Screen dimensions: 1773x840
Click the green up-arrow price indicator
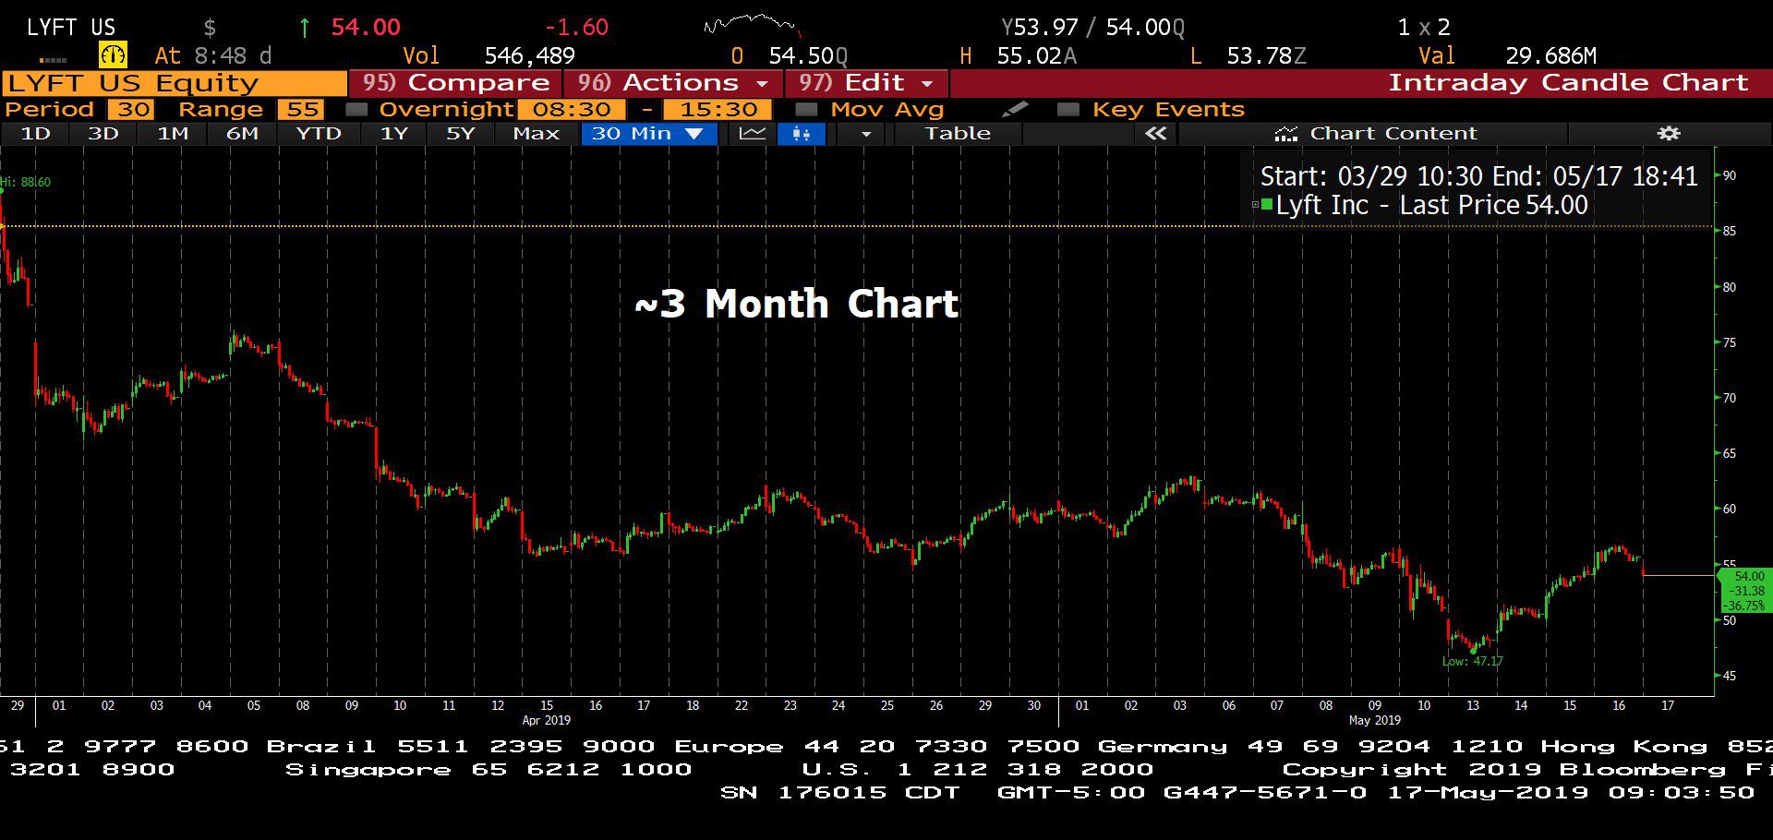click(304, 28)
